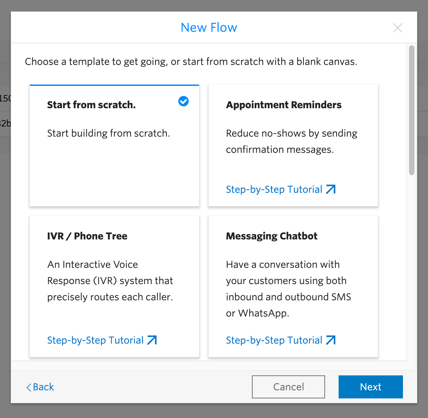Toggle the blue checkmark on Start from scratch
Viewport: 428px width, 418px height.
point(184,101)
